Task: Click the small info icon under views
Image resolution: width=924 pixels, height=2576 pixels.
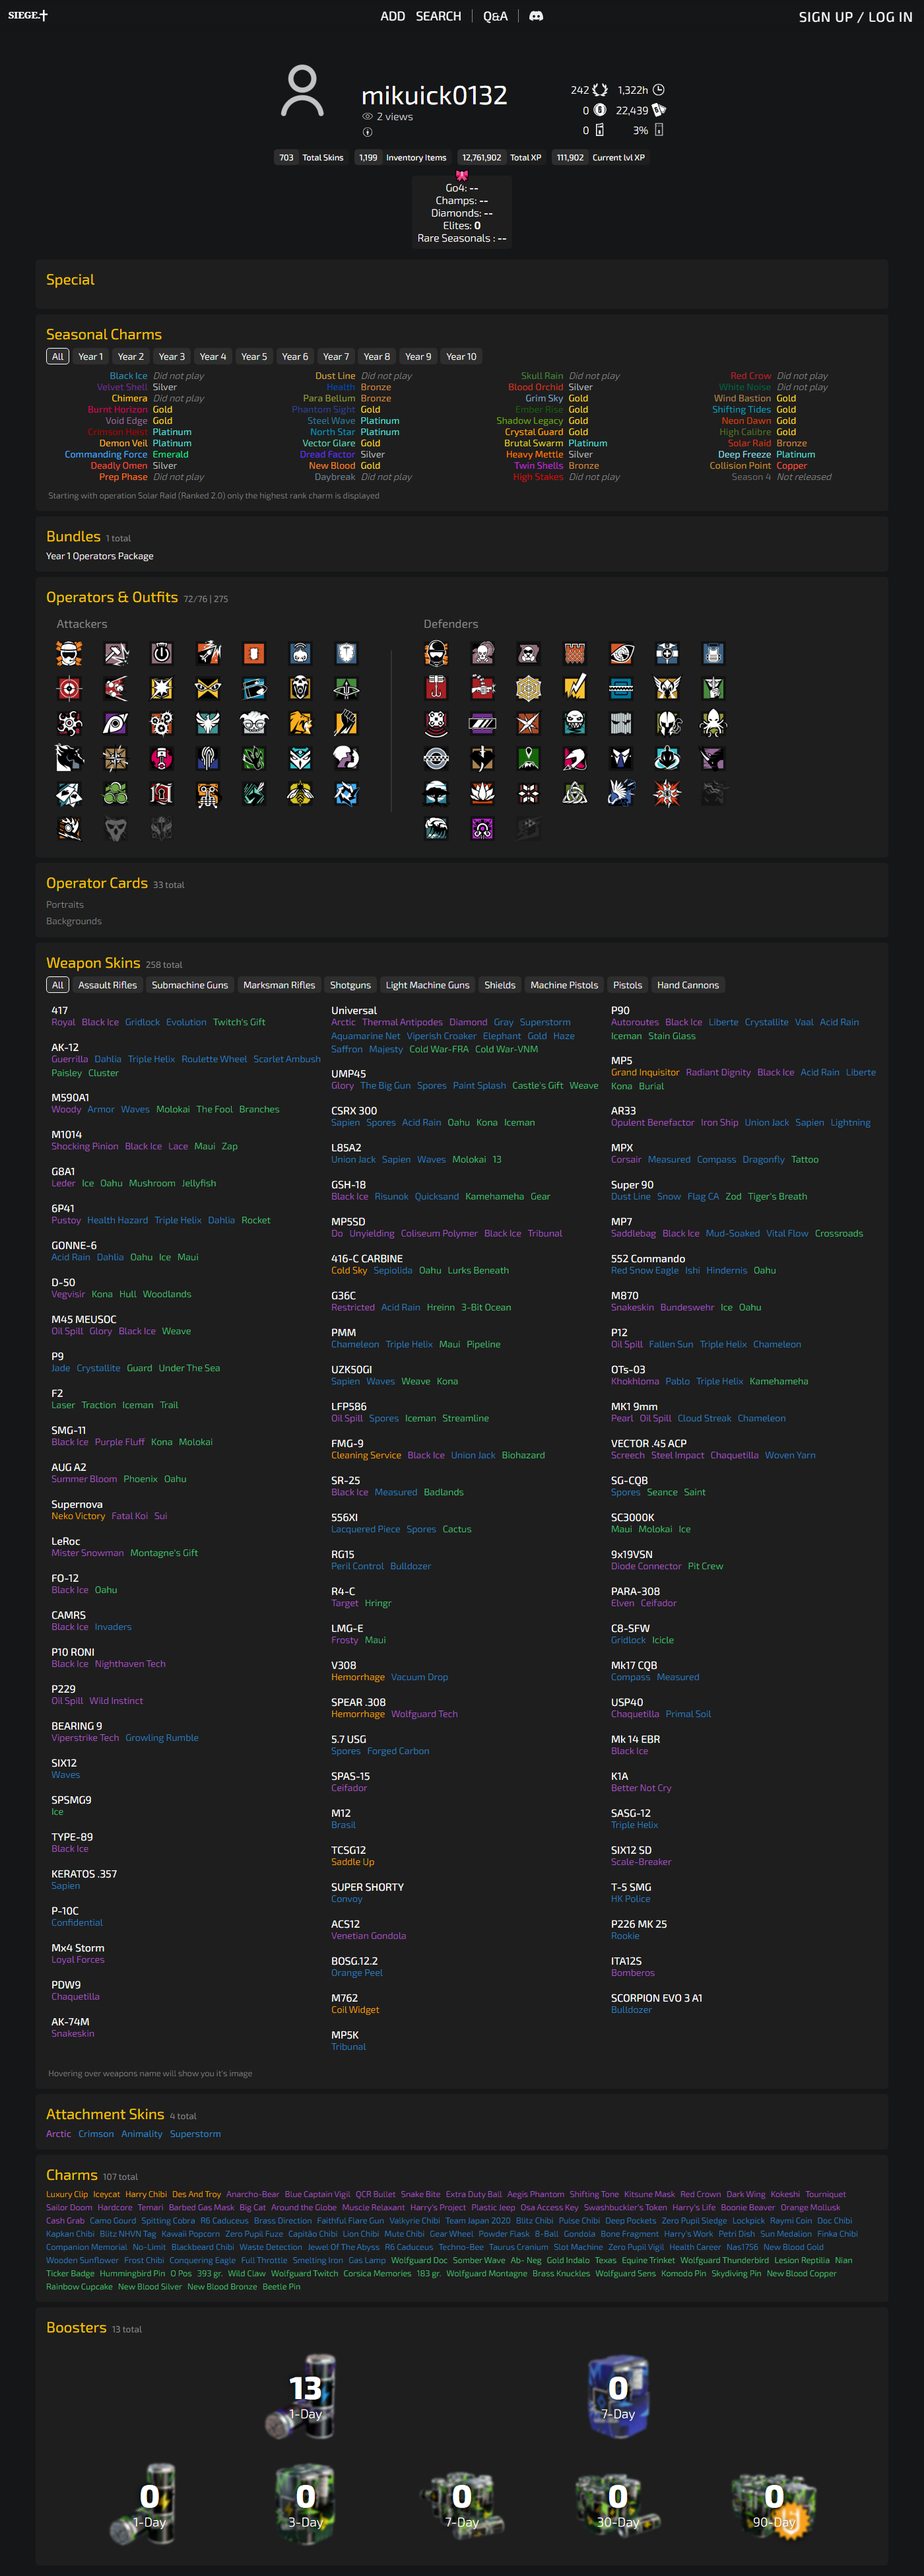Action: click(367, 132)
